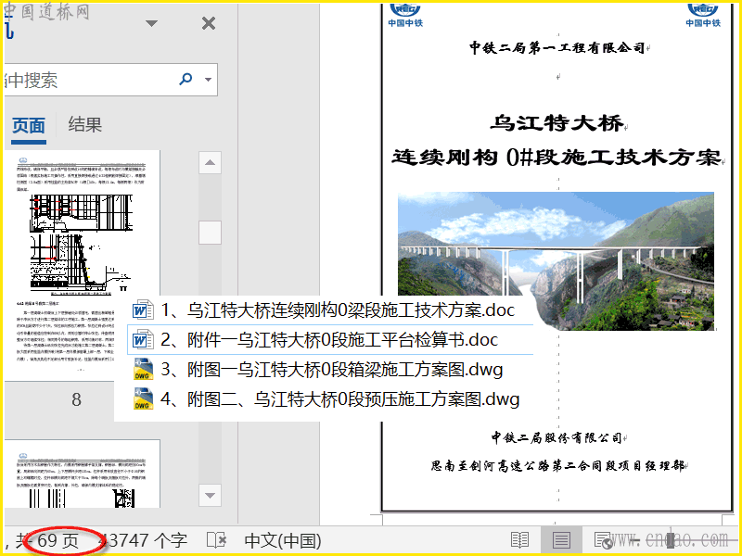Click the 69 页 page count in status bar

point(58,540)
